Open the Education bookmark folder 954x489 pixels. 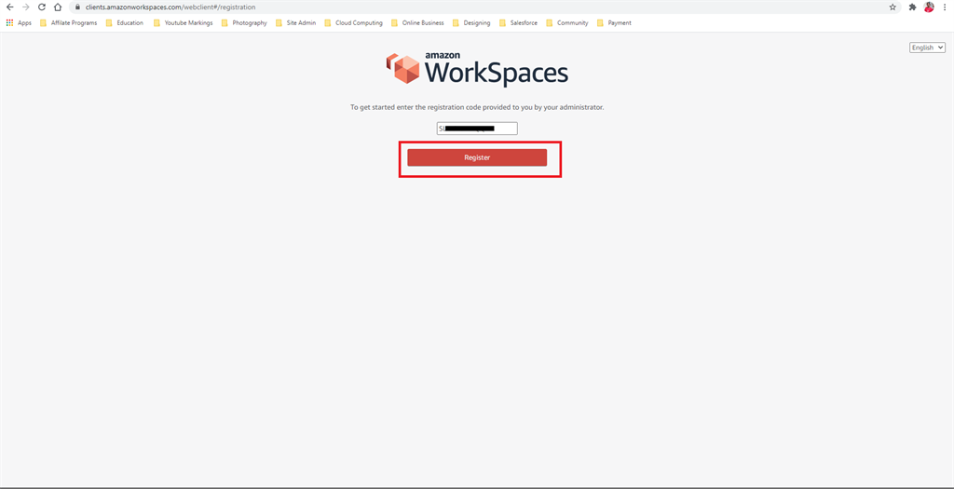pos(125,23)
